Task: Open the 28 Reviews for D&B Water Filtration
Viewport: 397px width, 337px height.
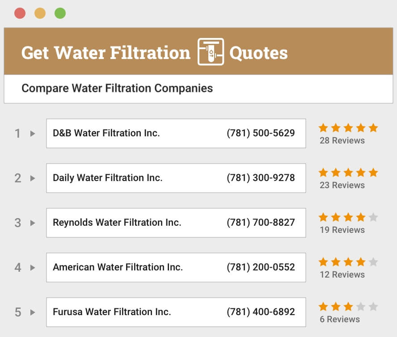Action: 343,140
